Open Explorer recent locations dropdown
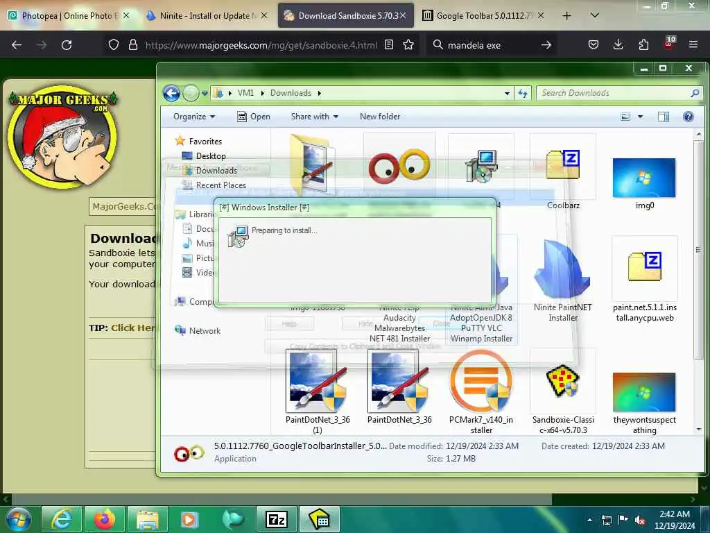 click(205, 94)
